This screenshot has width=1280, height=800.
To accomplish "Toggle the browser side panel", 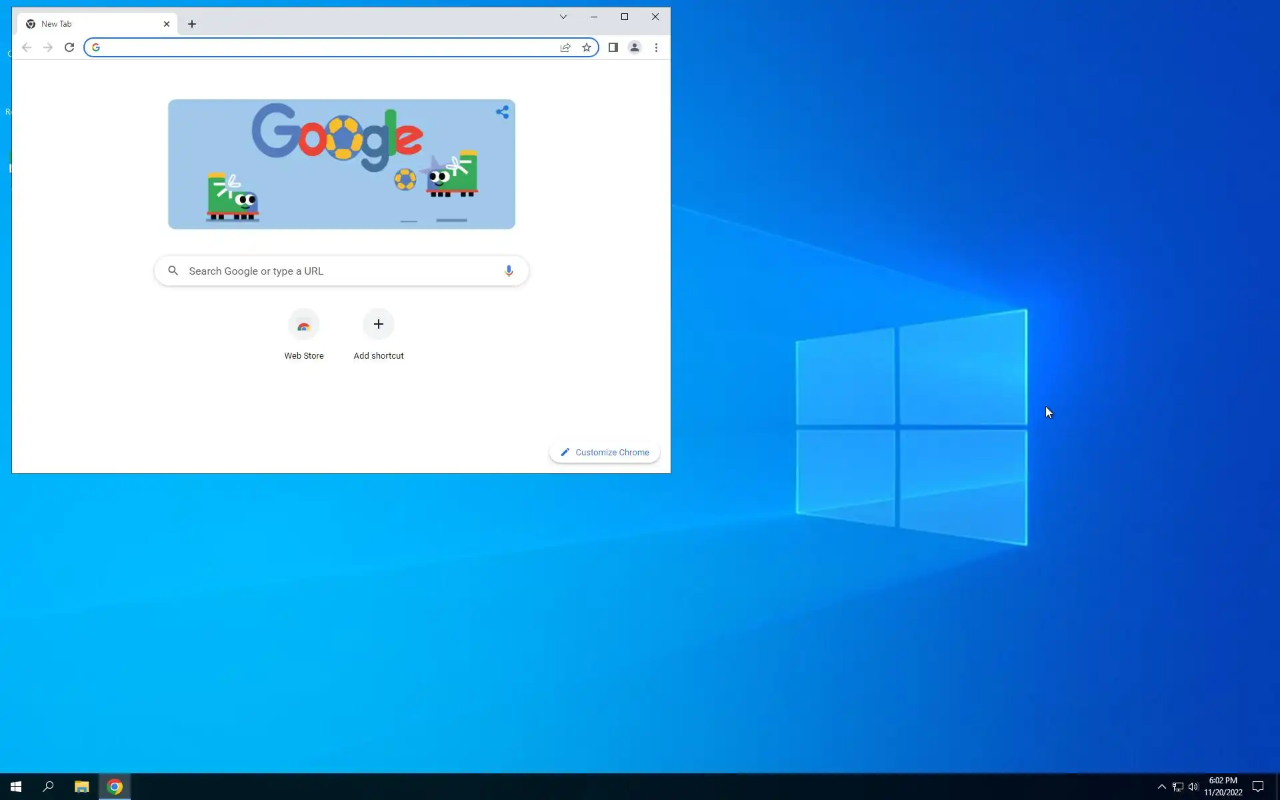I will (x=613, y=47).
